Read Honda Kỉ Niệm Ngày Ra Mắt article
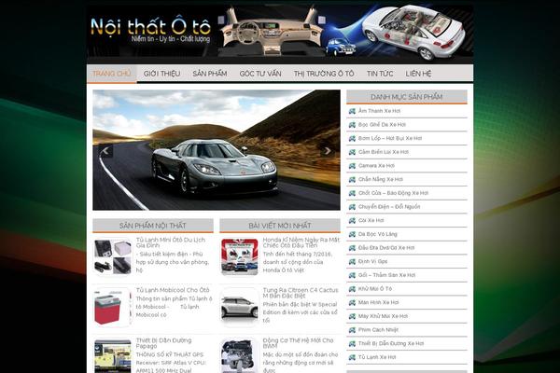Screen dimensions: 560x373 [301, 242]
